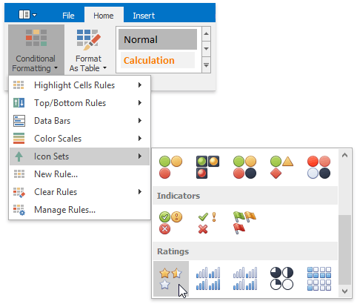Viewport: 357px width, 304px height.
Task: Click the Manage Rules gear icon
Action: (x=19, y=210)
